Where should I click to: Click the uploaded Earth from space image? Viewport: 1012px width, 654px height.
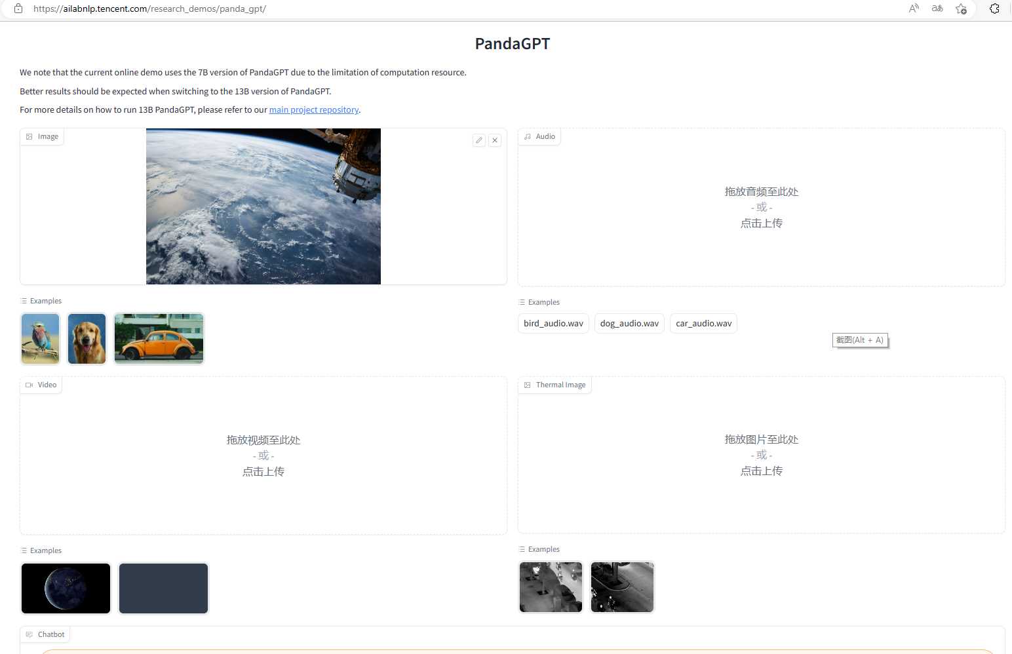263,206
